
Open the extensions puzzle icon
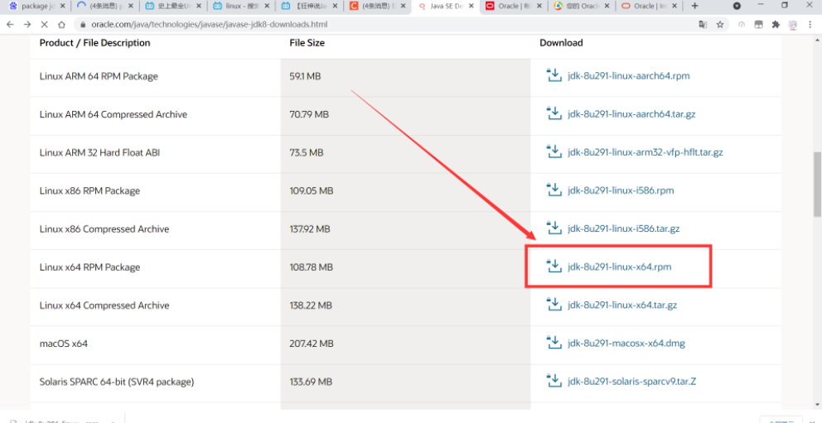point(776,25)
